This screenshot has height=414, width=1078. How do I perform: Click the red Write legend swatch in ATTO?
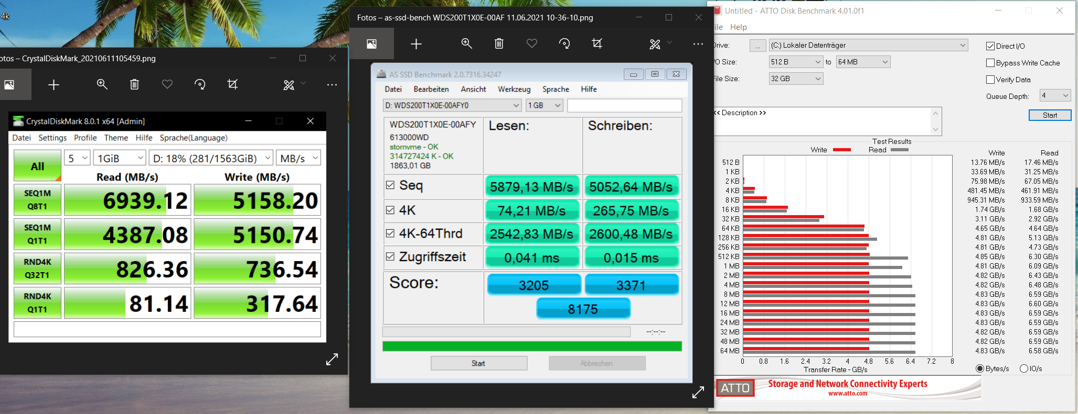pos(841,150)
